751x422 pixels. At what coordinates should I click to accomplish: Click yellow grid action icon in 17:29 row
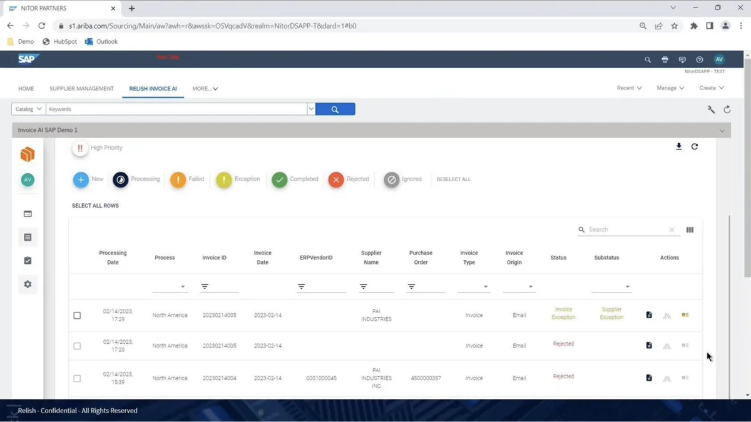click(685, 315)
